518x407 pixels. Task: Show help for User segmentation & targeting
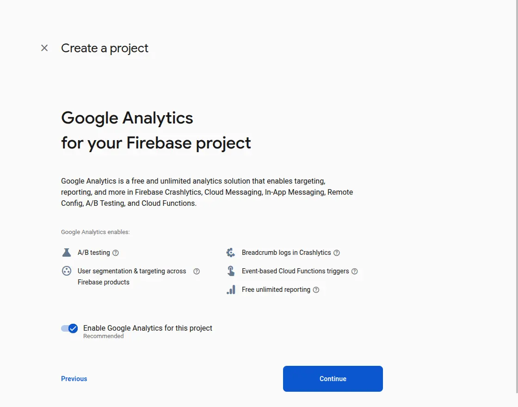(x=197, y=271)
